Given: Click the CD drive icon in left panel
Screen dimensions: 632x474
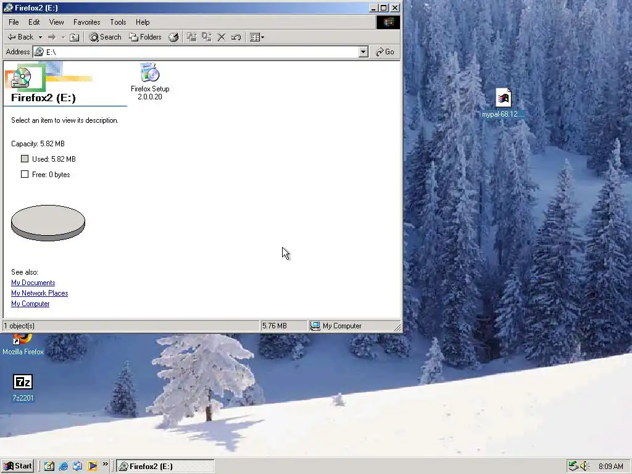Looking at the screenshot, I should tap(21, 77).
